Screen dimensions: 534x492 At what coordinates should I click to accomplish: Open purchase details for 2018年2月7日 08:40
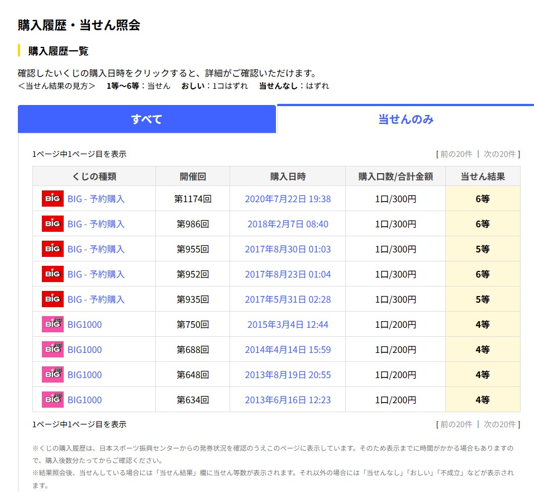tap(288, 224)
